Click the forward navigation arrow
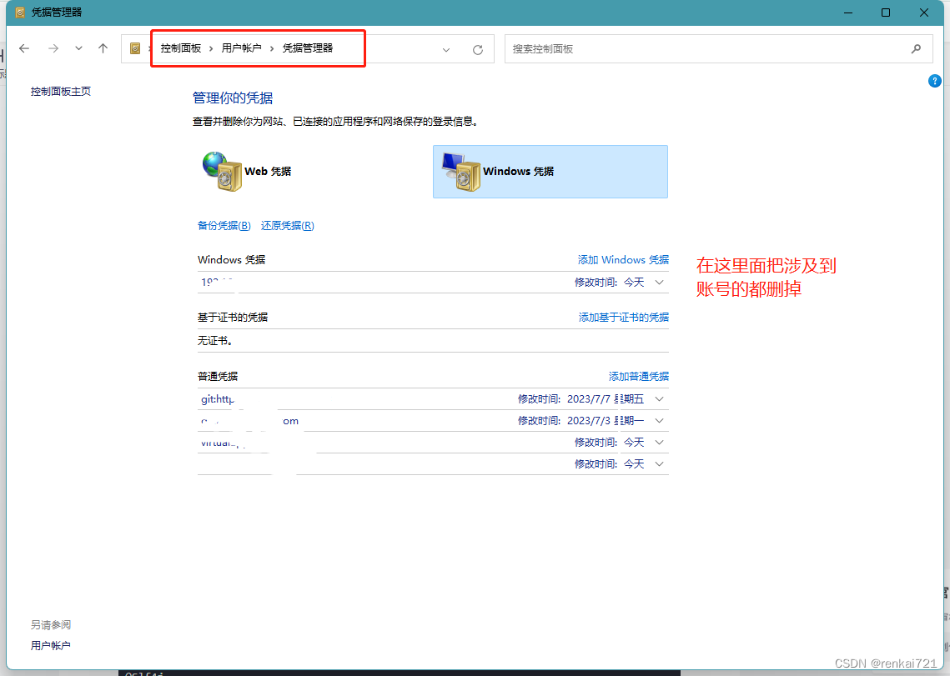Viewport: 950px width, 676px height. 52,48
